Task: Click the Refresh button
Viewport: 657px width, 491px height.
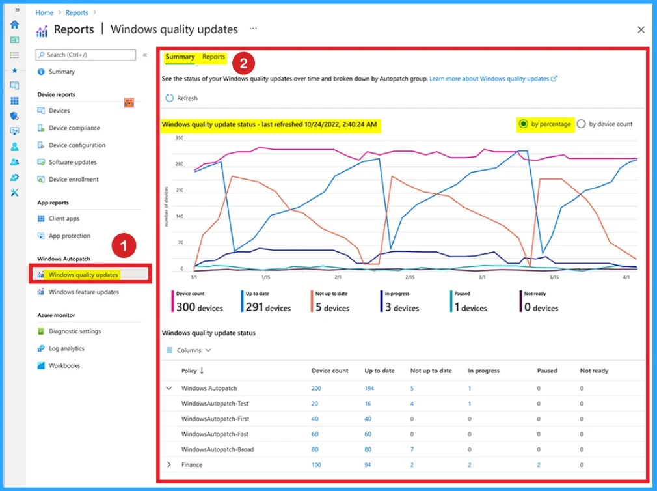Action: [181, 98]
